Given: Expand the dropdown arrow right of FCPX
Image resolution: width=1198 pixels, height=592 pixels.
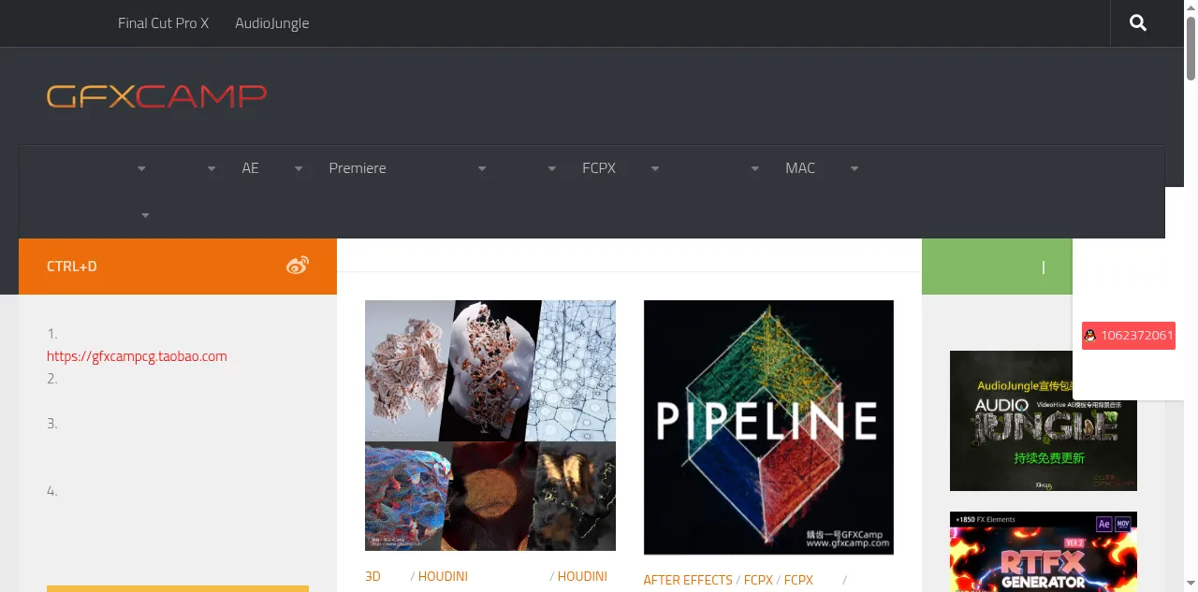Looking at the screenshot, I should [x=655, y=169].
